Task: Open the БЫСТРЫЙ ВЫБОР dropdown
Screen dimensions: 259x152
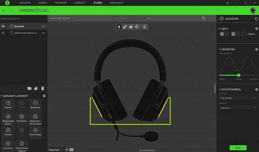Action: click(62, 18)
